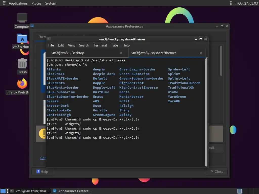Click Close button in Appearance Preferences

point(217,172)
